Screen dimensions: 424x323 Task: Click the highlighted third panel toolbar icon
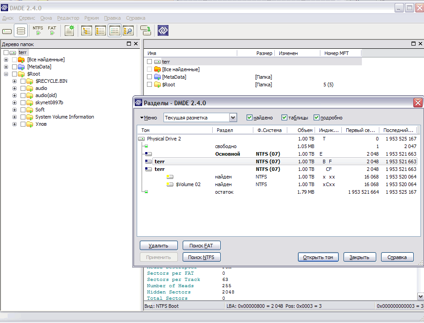(115, 30)
